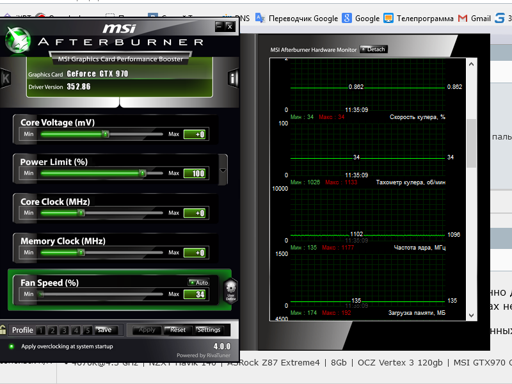Image resolution: width=512 pixels, height=384 pixels.
Task: Click the 4.0.0 version number
Action: pyautogui.click(x=222, y=346)
